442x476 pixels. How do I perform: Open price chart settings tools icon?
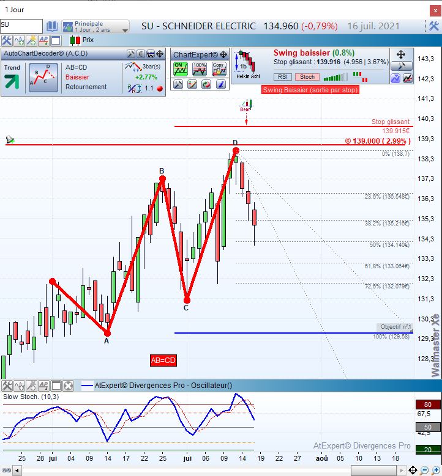(7, 40)
